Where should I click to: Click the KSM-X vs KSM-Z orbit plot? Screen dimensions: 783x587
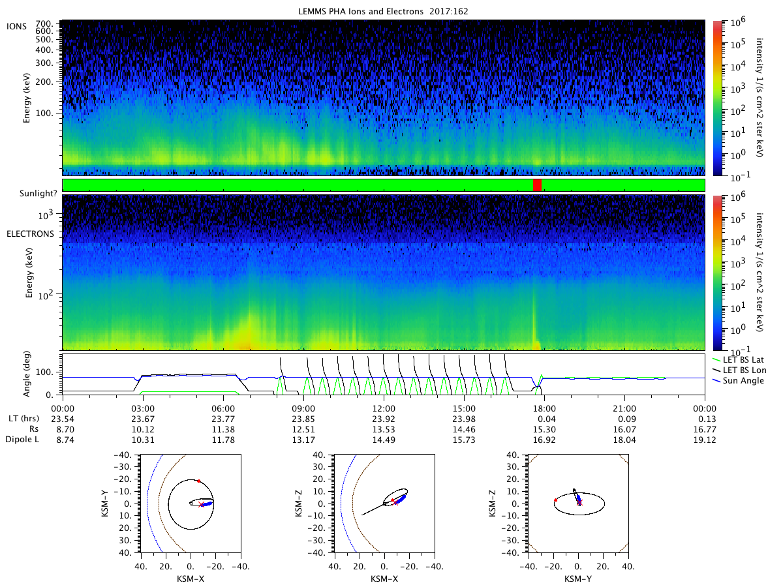click(384, 504)
